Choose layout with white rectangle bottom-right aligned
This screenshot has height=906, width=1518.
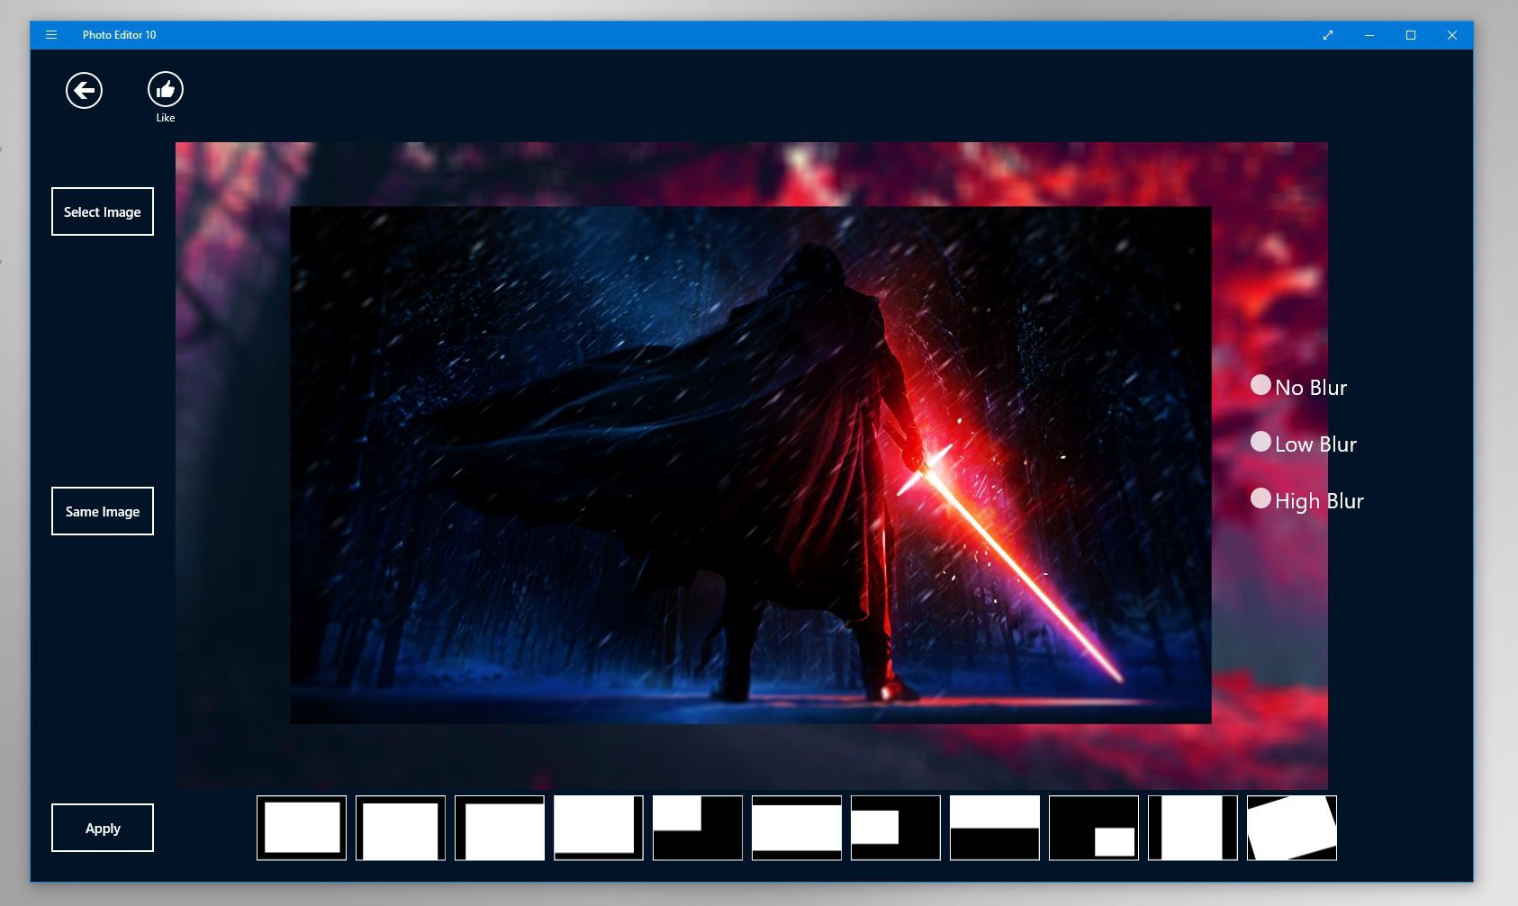pos(500,828)
